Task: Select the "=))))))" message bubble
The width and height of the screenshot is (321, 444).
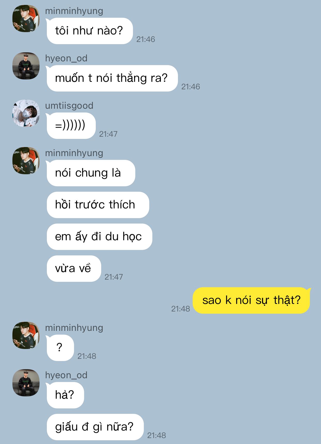Action: tap(71, 126)
